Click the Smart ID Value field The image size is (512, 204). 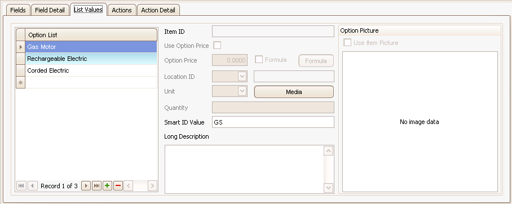pyautogui.click(x=273, y=122)
